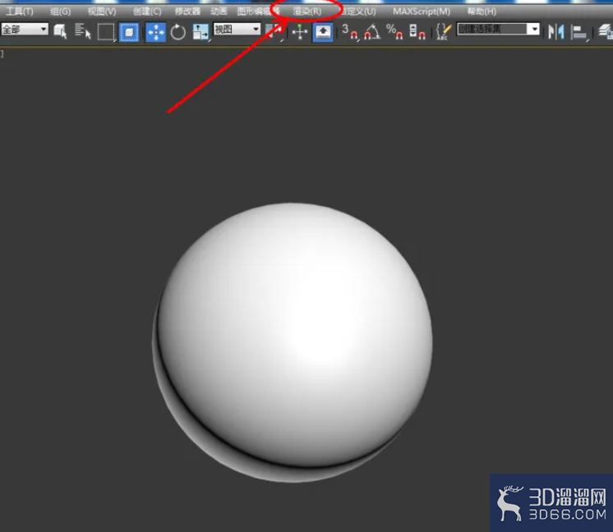Toggle Window/Crossing selection mode

click(x=129, y=32)
